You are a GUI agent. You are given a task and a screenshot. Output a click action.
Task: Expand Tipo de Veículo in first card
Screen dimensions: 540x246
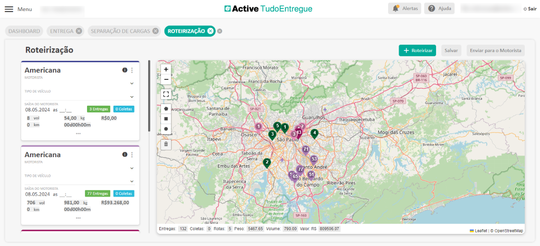coord(132,97)
